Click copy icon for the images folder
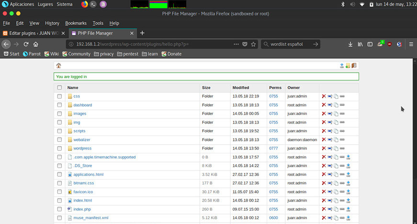The image size is (417, 224). click(336, 114)
